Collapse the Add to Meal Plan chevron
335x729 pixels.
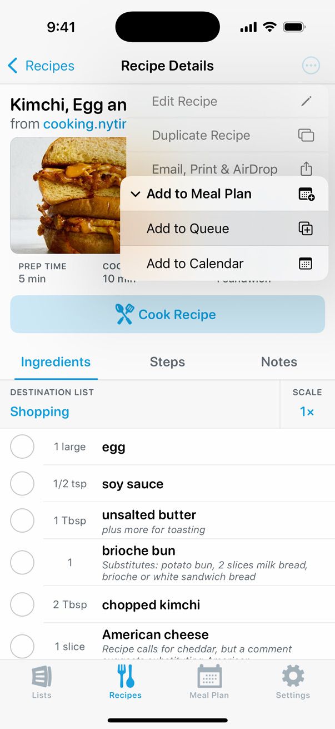click(x=136, y=194)
